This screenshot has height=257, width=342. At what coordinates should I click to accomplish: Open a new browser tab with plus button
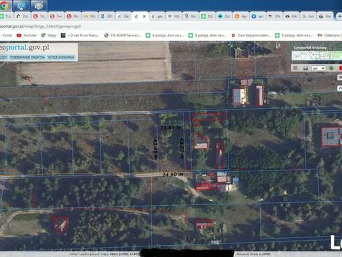pos(337,17)
